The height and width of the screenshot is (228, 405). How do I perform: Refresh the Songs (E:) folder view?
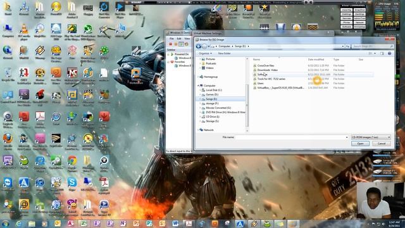pyautogui.click(x=347, y=46)
